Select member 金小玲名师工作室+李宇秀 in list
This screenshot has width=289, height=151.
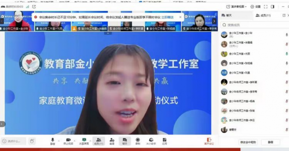tap(255, 92)
